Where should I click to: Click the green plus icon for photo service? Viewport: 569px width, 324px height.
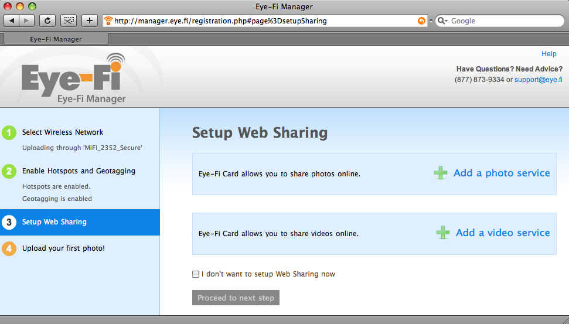pyautogui.click(x=441, y=173)
